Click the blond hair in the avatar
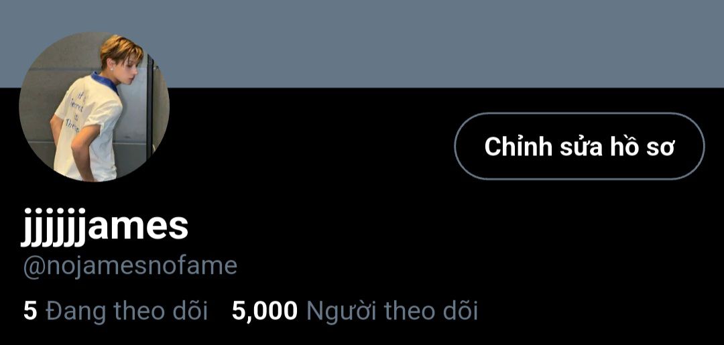 pos(121,48)
